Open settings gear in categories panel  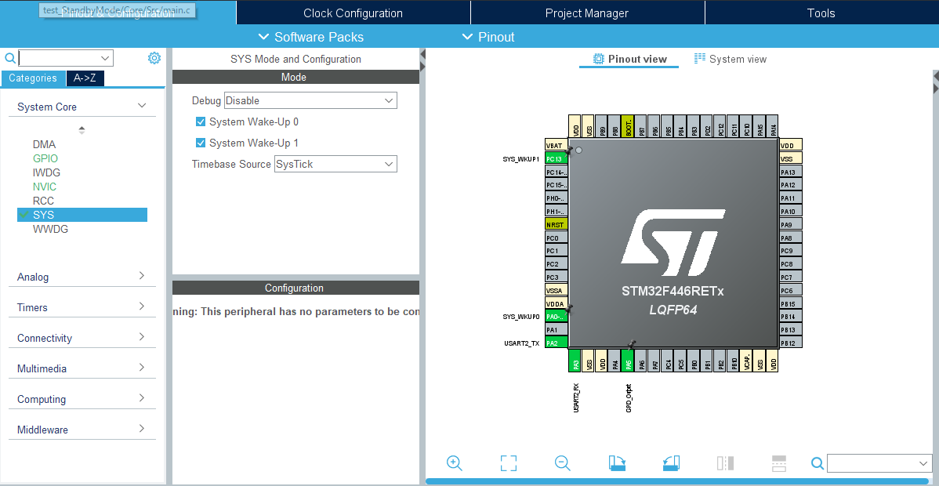(x=154, y=58)
